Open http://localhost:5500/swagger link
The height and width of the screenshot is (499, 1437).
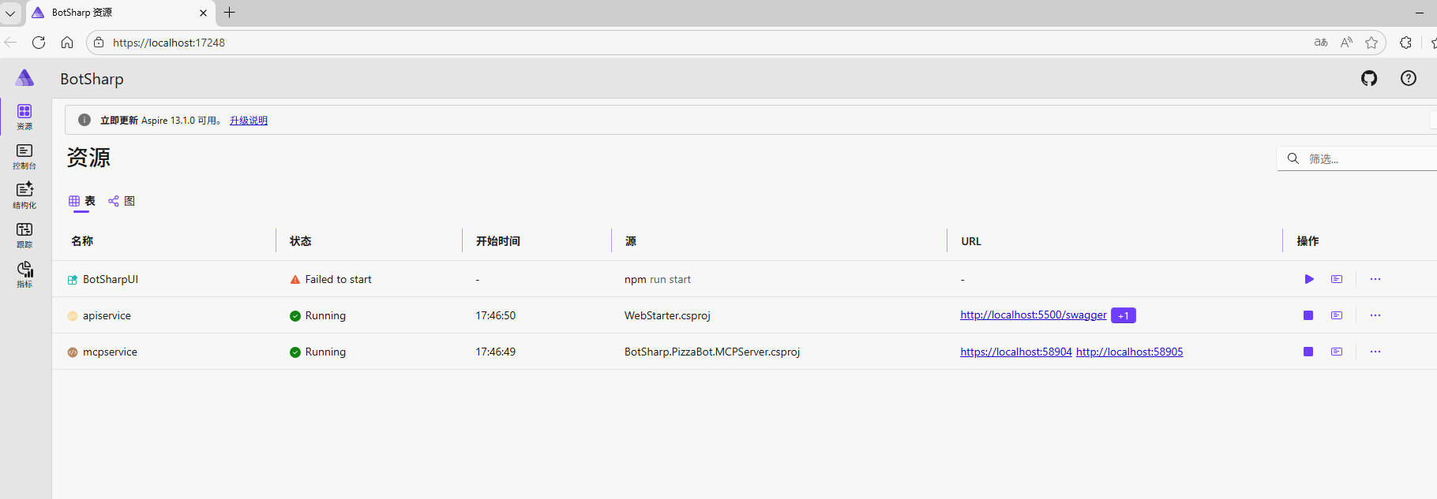pos(1034,315)
